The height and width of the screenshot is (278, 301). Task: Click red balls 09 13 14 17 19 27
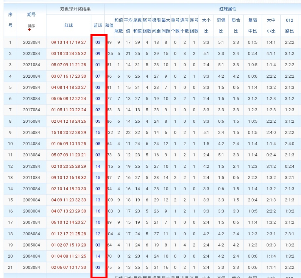click(68, 42)
